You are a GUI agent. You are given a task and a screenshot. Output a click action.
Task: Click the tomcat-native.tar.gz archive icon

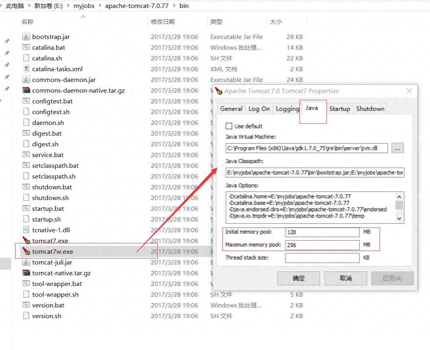coord(26,273)
